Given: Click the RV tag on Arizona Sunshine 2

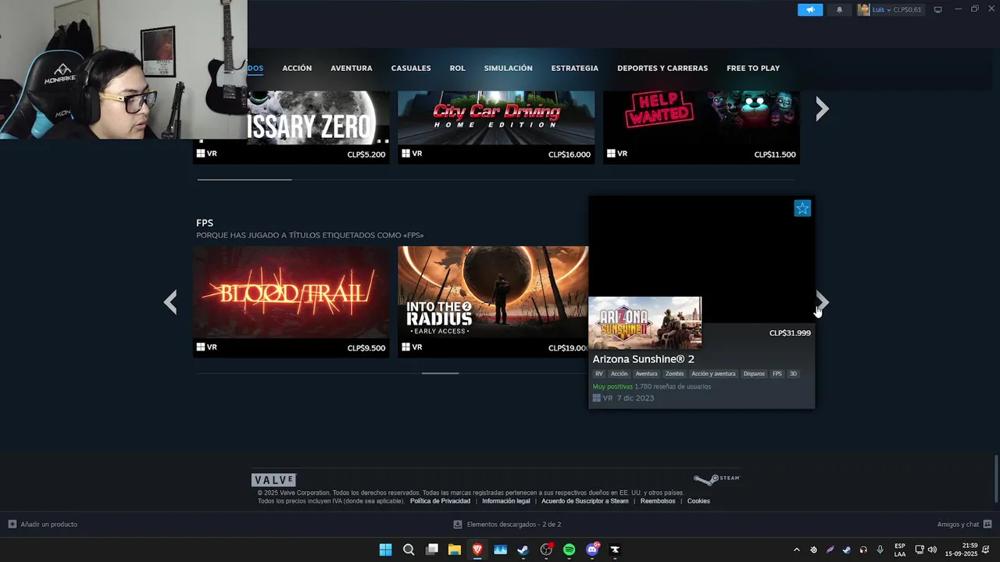Looking at the screenshot, I should pyautogui.click(x=599, y=374).
